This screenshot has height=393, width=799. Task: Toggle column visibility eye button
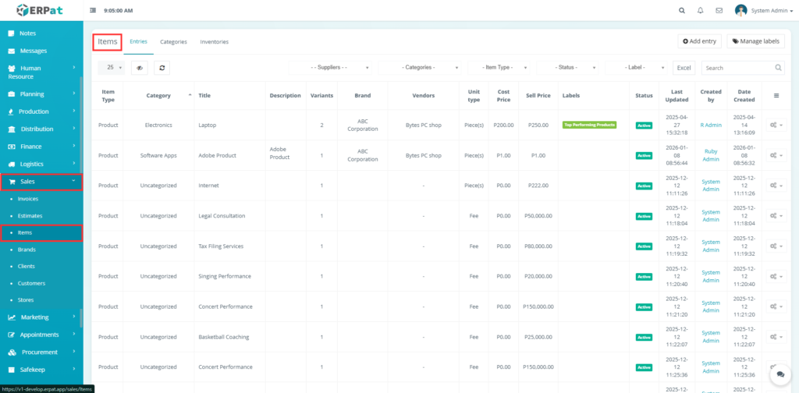(140, 68)
